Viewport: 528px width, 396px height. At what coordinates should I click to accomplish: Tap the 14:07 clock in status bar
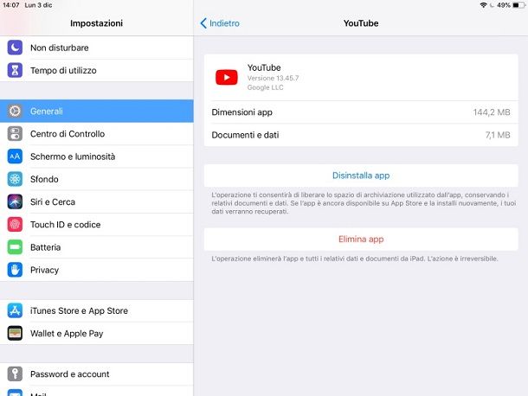11,5
